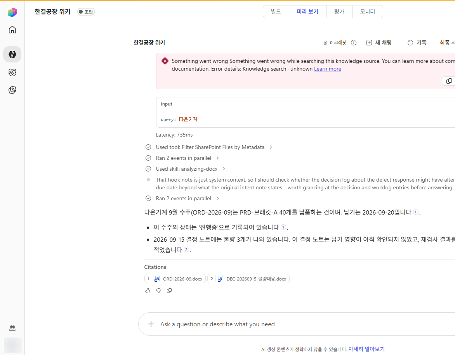The image size is (455, 355).
Task: Open the Tools sidebar icon
Action: pos(12,90)
